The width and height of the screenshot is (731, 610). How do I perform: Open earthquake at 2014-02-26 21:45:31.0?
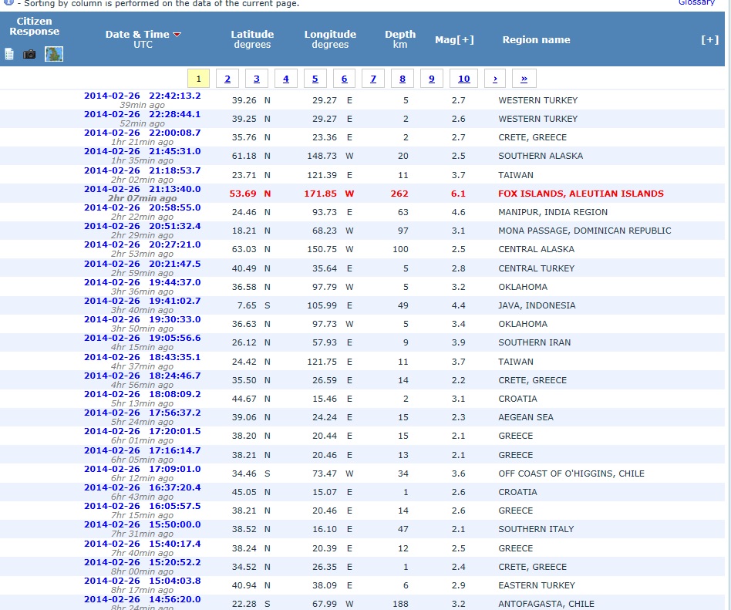[142, 152]
